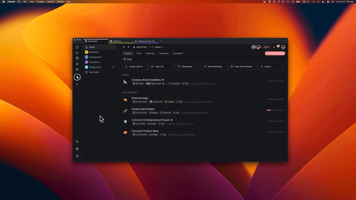Open the Filter options
The width and height of the screenshot is (356, 200).
(127, 59)
